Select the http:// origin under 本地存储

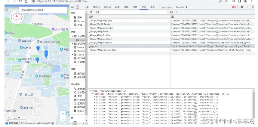pos(80,40)
